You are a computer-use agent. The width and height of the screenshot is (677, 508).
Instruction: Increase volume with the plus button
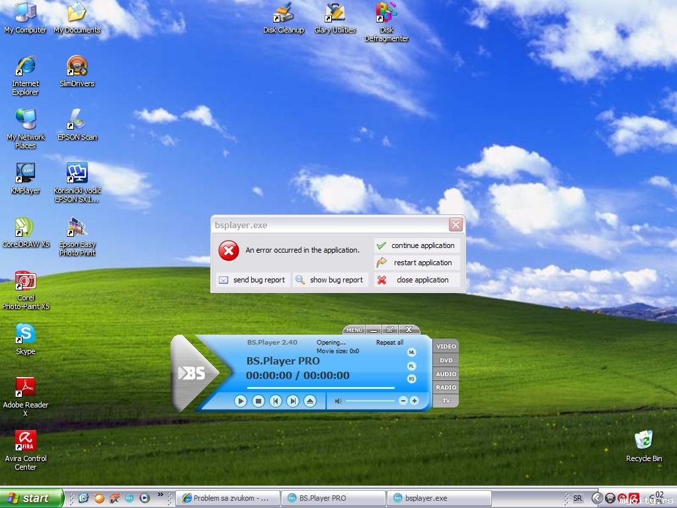(x=414, y=401)
